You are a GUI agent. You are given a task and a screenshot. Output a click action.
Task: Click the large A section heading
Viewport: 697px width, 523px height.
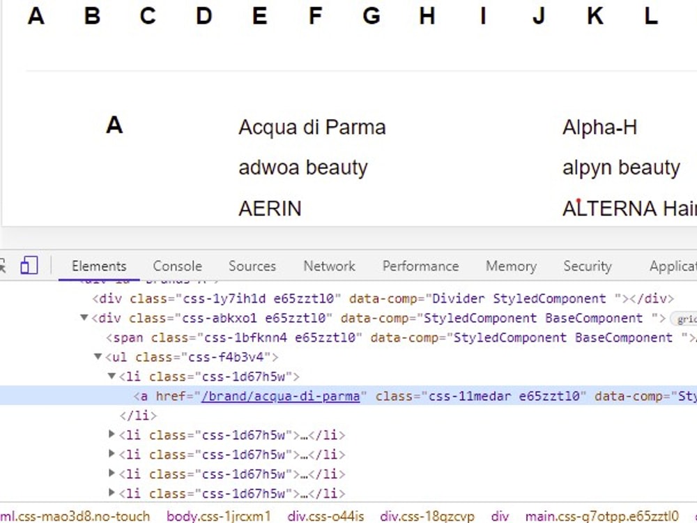tap(114, 125)
